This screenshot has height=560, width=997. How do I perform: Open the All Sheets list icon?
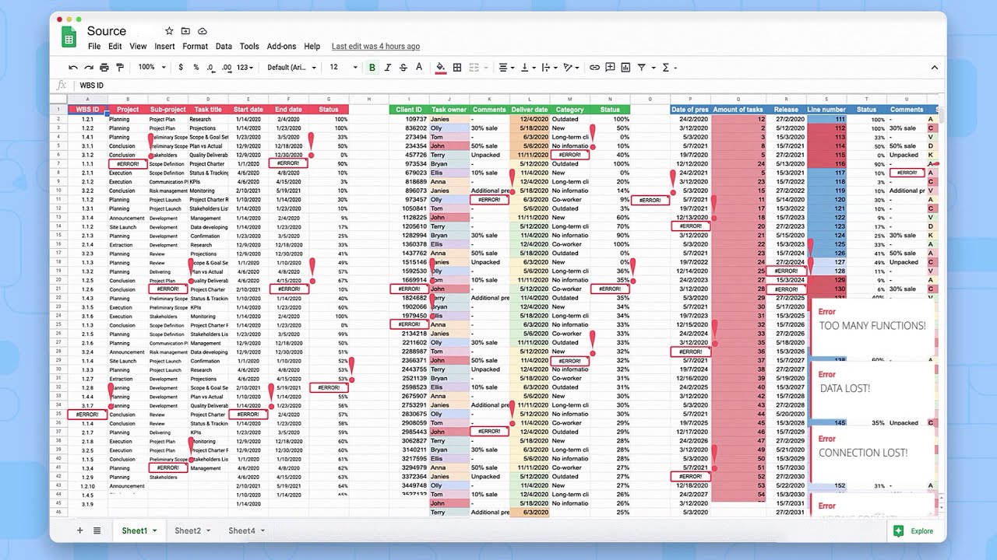point(97,530)
